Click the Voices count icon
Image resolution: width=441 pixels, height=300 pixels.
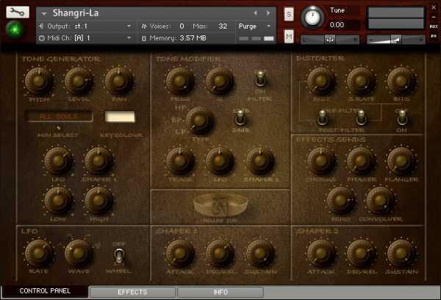(144, 26)
